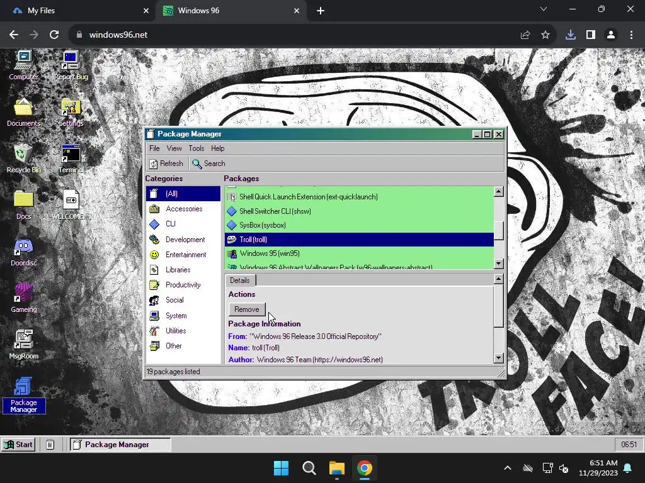Screen dimensions: 645x483
Task: Open a new browser tab
Action: point(321,11)
